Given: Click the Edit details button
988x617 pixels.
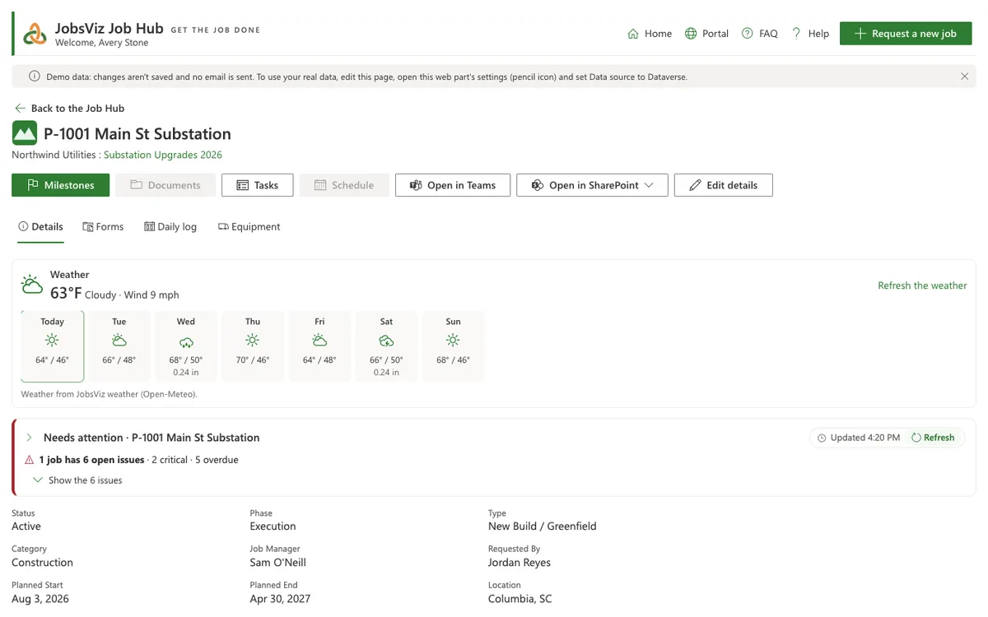Looking at the screenshot, I should click(723, 185).
